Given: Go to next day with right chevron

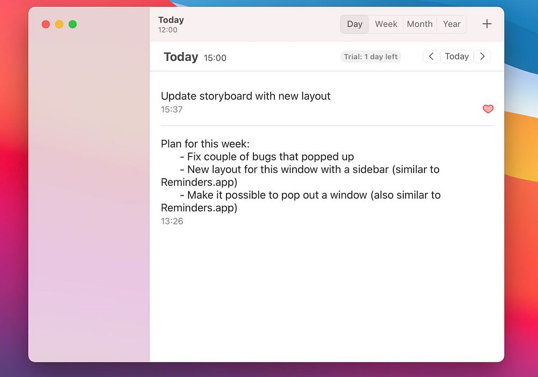Looking at the screenshot, I should pos(482,57).
